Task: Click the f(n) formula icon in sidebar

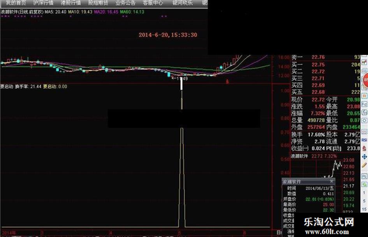Action: coord(364,112)
